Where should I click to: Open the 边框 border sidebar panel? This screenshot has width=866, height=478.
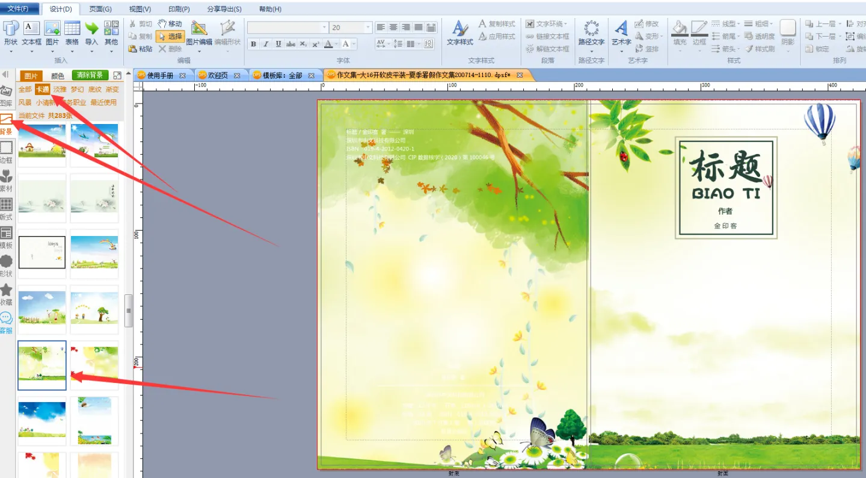6,153
